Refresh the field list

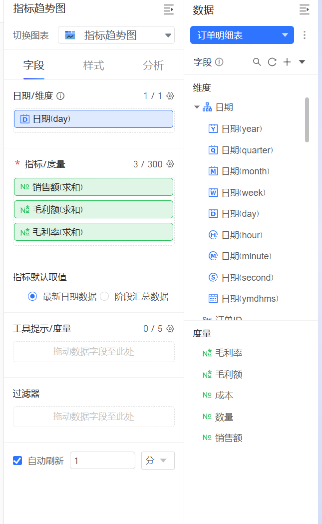[272, 62]
